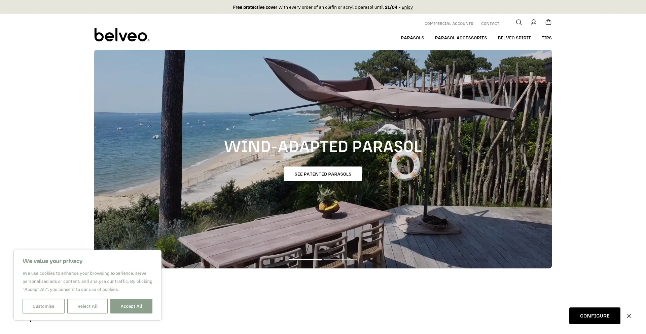Screen dimensions: 646x334
Task: Go to Commercial Accounts
Action: coord(449,24)
